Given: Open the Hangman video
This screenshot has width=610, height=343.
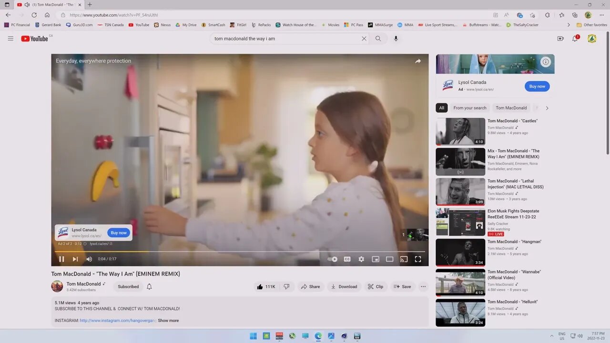Looking at the screenshot, I should click(x=460, y=252).
